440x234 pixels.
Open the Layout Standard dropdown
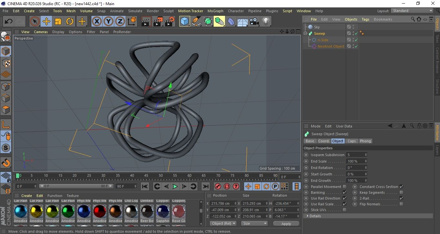[412, 11]
